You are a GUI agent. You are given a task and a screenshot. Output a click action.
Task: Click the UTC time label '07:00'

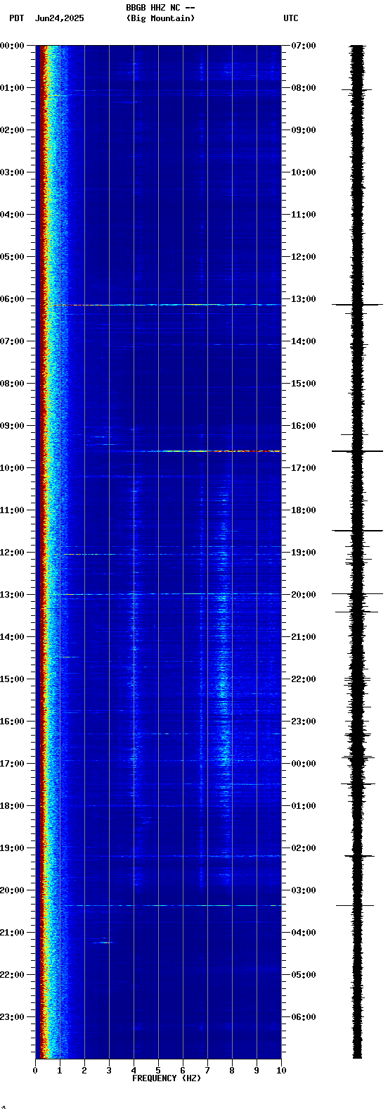[x=303, y=45]
